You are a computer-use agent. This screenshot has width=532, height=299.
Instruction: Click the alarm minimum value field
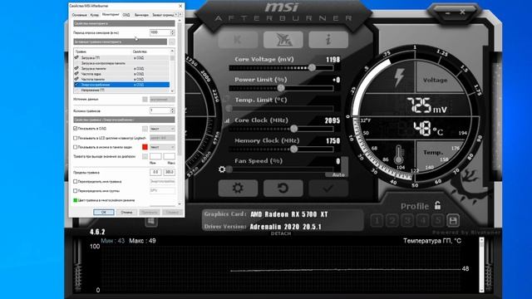pyautogui.click(x=155, y=156)
